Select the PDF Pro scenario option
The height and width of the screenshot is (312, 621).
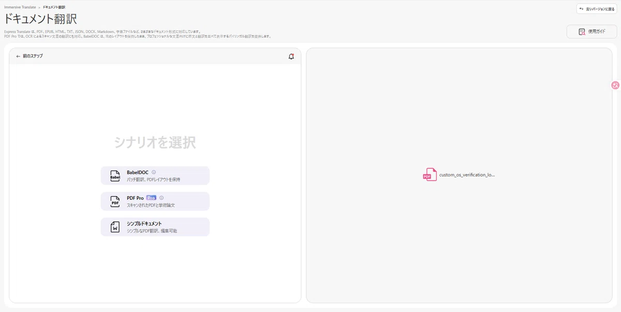click(155, 201)
